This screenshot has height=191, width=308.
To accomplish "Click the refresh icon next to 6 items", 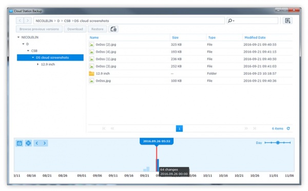I will (x=288, y=129).
